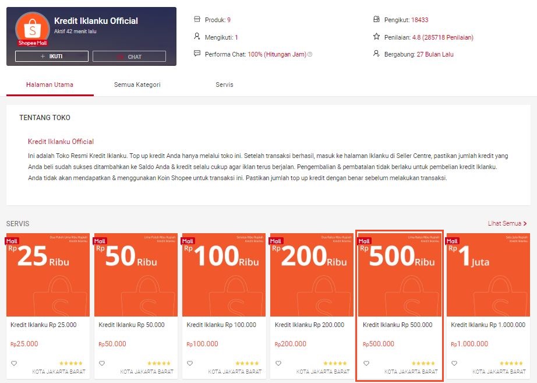Click the Mall badge on the 25 Ribu card
This screenshot has height=383, width=537.
pos(12,241)
